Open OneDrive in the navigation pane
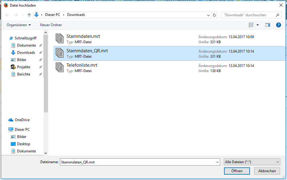287x180 pixels. tap(22, 120)
